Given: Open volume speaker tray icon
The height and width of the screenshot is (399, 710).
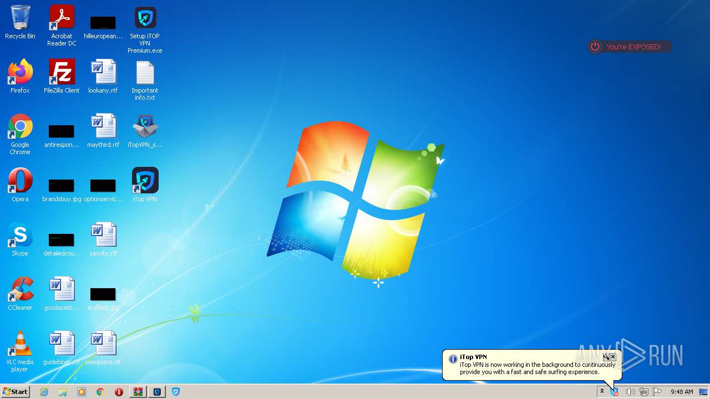Looking at the screenshot, I should (630, 392).
